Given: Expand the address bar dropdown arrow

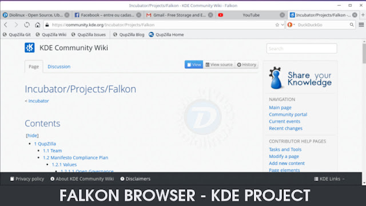Looking at the screenshot, I should click(x=283, y=25).
